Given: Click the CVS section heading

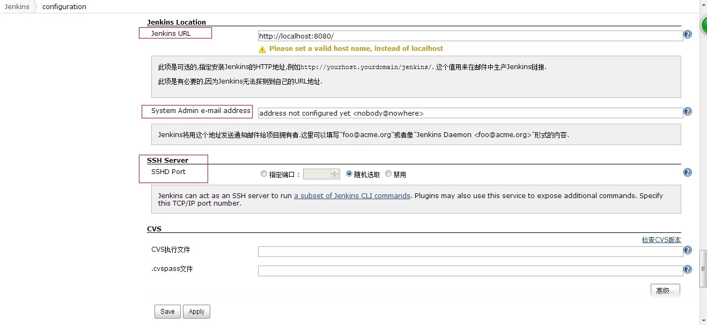Looking at the screenshot, I should [x=154, y=229].
